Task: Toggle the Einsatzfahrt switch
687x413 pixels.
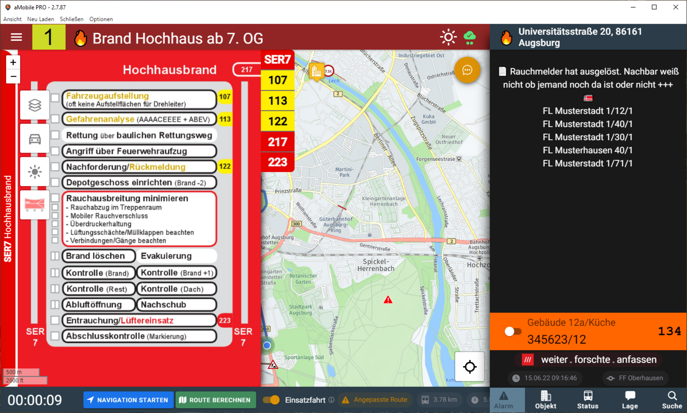Action: [271, 400]
